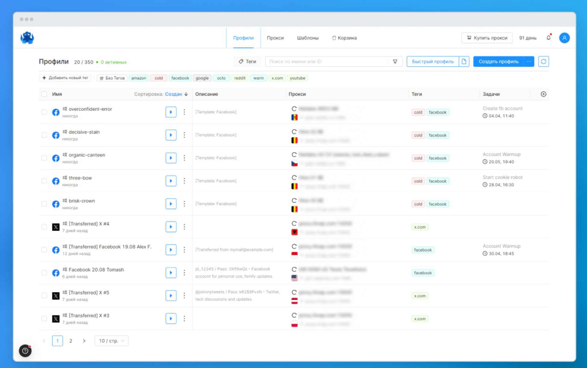
Task: Refresh proxy of [Transferred] X #3 row
Action: (294, 315)
